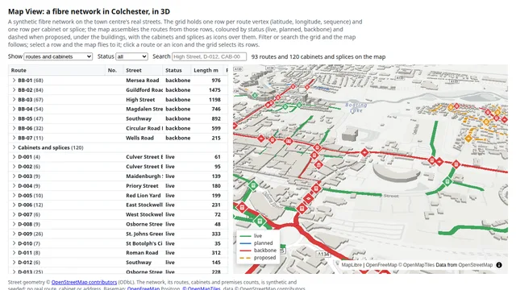Focus the Search input field

tap(210, 56)
